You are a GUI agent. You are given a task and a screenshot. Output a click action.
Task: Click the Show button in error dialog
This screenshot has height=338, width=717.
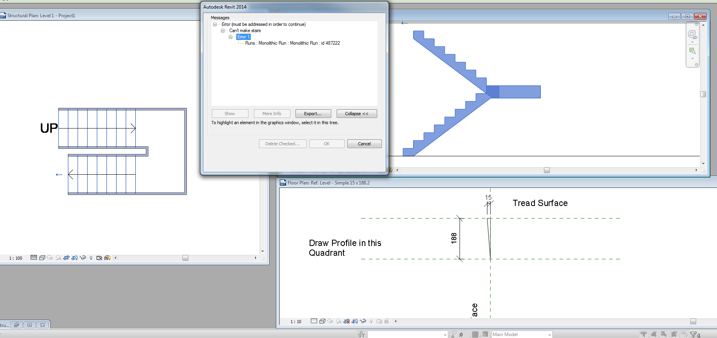click(230, 114)
